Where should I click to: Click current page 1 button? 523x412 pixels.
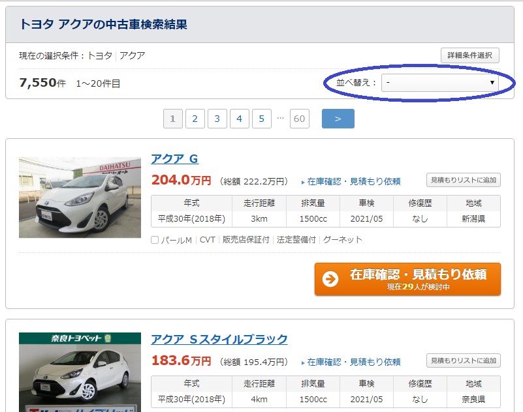point(173,119)
